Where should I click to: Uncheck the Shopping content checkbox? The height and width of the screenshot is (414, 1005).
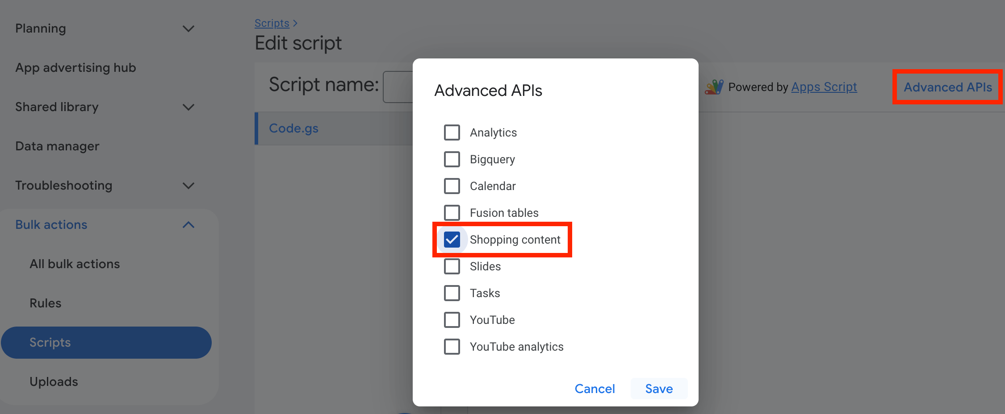point(452,240)
